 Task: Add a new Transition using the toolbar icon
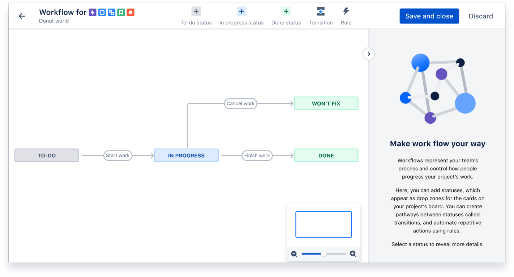pos(321,11)
